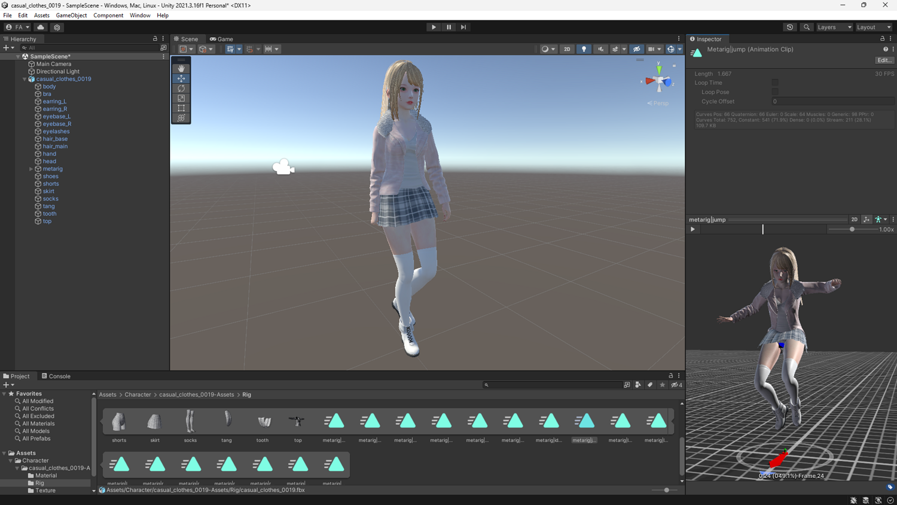This screenshot has height=505, width=897.
Task: Click the Edit... button in Inspector
Action: [884, 60]
